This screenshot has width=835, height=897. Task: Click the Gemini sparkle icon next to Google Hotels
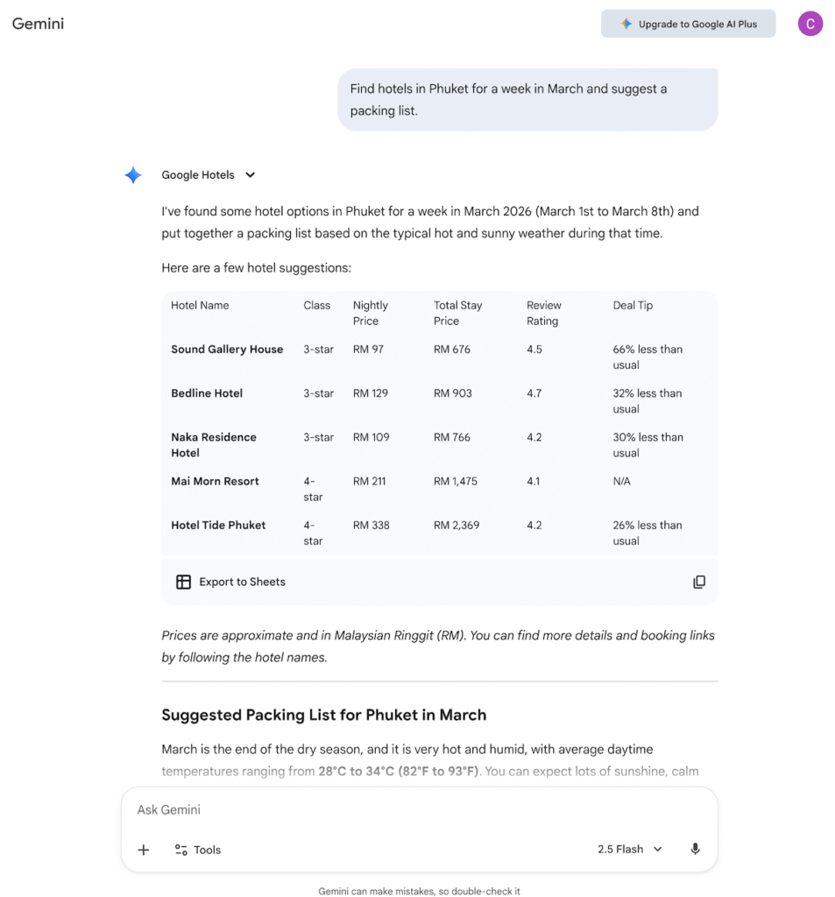[x=133, y=175]
